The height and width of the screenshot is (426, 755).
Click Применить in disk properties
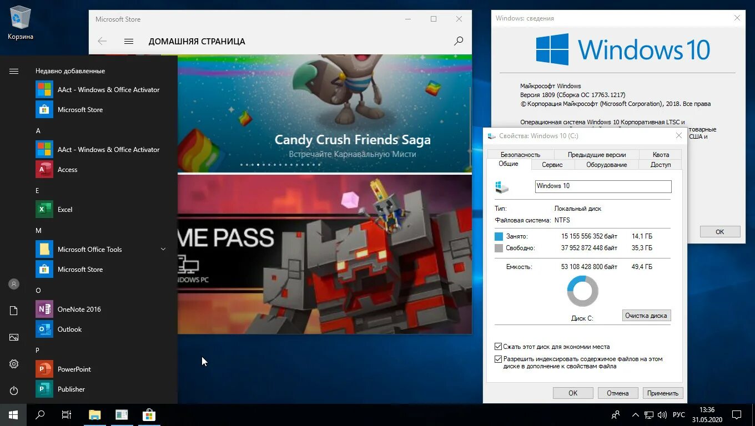coord(663,393)
